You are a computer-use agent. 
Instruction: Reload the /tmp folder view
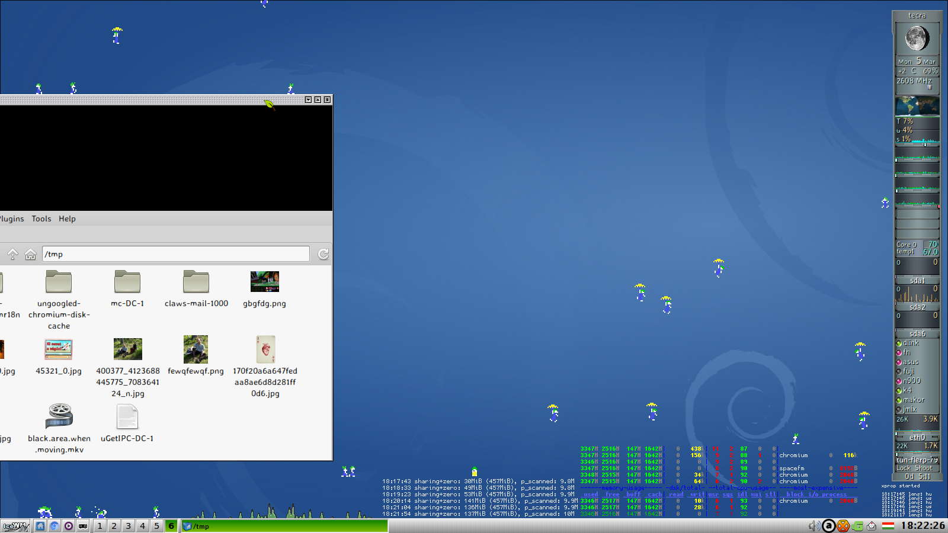point(323,254)
